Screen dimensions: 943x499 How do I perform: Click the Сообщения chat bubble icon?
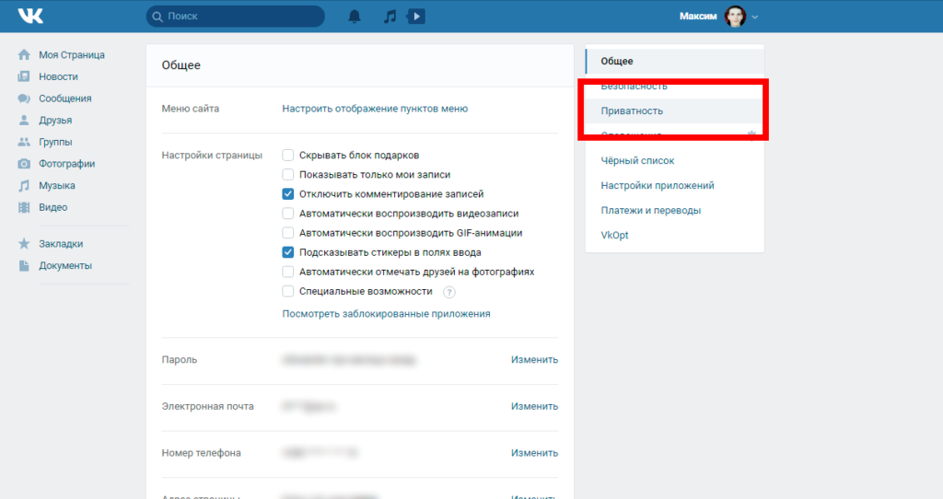coord(24,99)
